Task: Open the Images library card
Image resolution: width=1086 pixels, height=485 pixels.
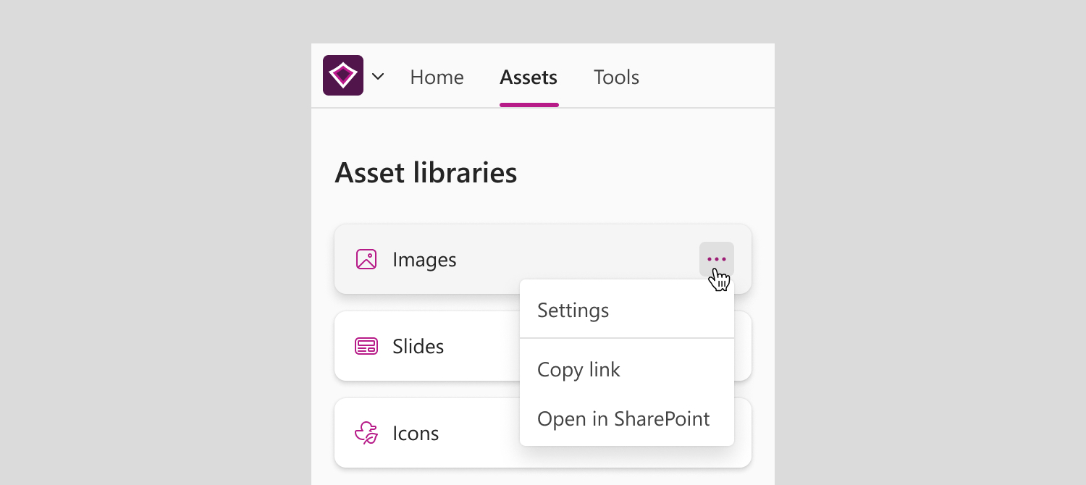Action: 543,259
